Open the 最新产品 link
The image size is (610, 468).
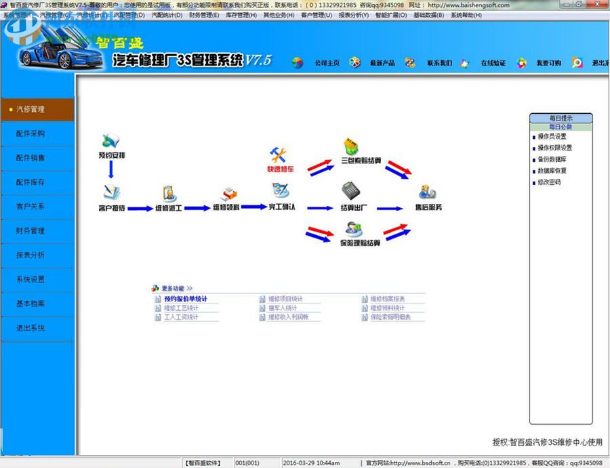[382, 63]
